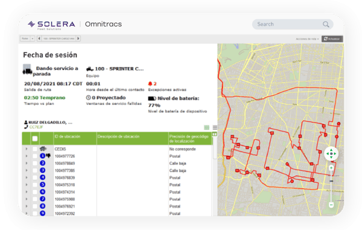Screen dimensions: 362x230
Task: Open the CC7EJF phone link
Action: pyautogui.click(x=36, y=127)
